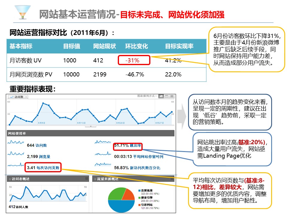Click the 月网页浏览数 PV row label
The width and height of the screenshot is (287, 215).
pos(31,74)
